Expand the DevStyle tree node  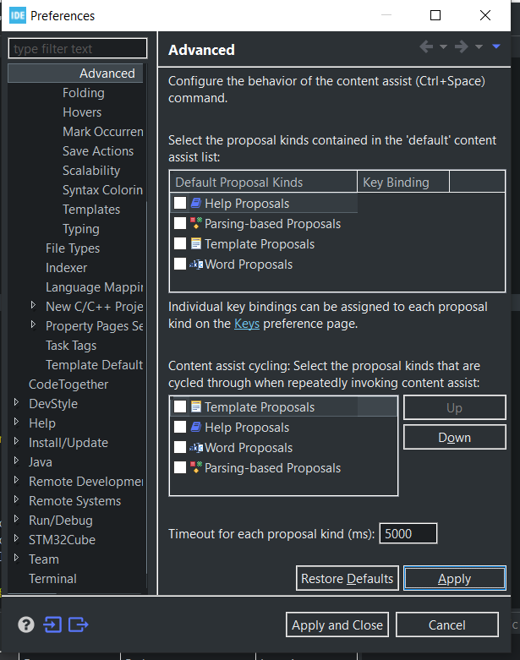(x=16, y=403)
